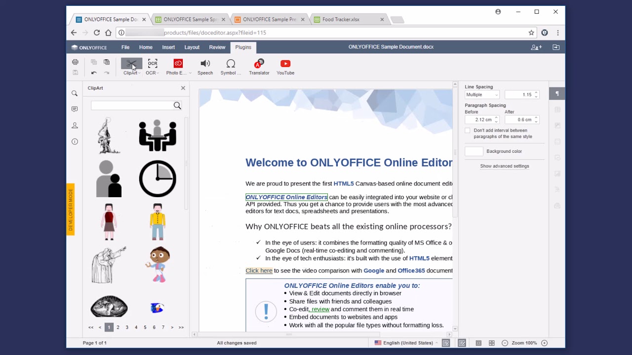Open the File menu
The width and height of the screenshot is (632, 355).
[x=125, y=47]
